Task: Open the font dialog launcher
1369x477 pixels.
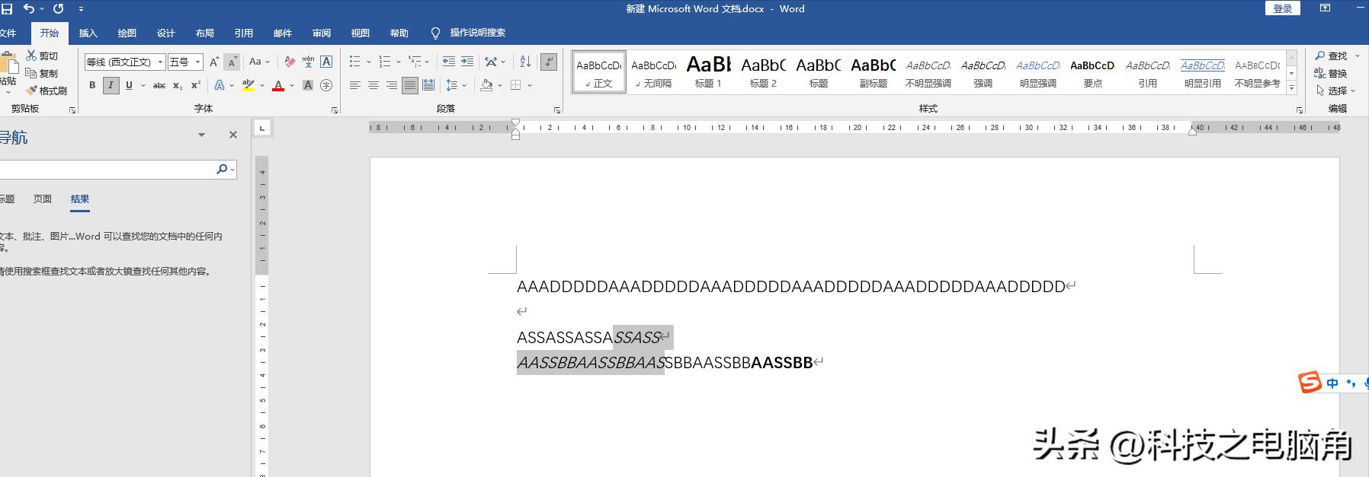Action: 335,110
